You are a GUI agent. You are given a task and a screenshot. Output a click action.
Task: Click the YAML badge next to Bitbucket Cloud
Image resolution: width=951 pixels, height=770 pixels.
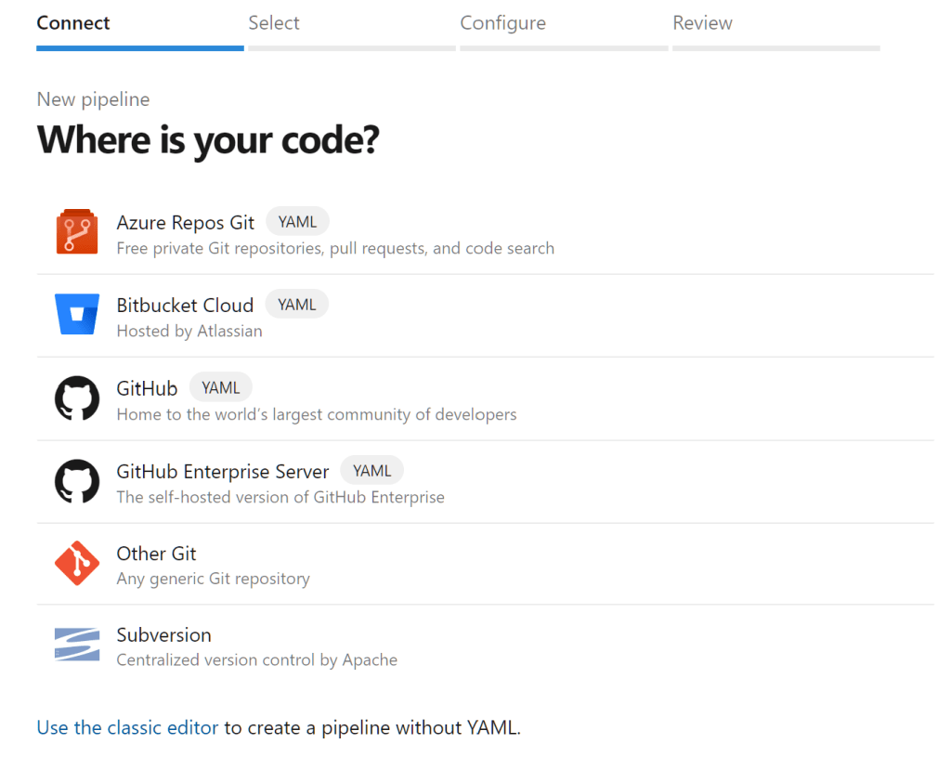point(296,304)
